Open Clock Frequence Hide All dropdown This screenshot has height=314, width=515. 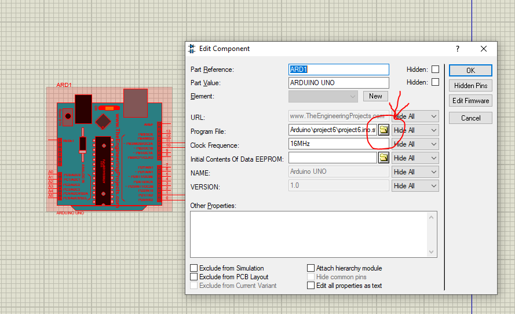[415, 144]
